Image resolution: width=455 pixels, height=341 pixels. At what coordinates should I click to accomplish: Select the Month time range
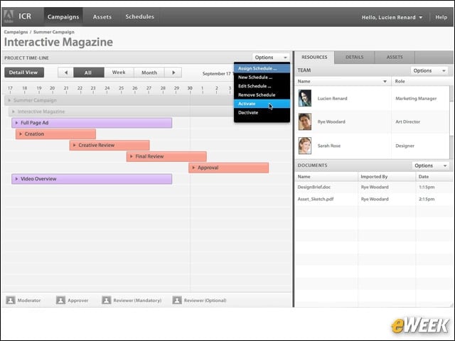[x=149, y=72]
